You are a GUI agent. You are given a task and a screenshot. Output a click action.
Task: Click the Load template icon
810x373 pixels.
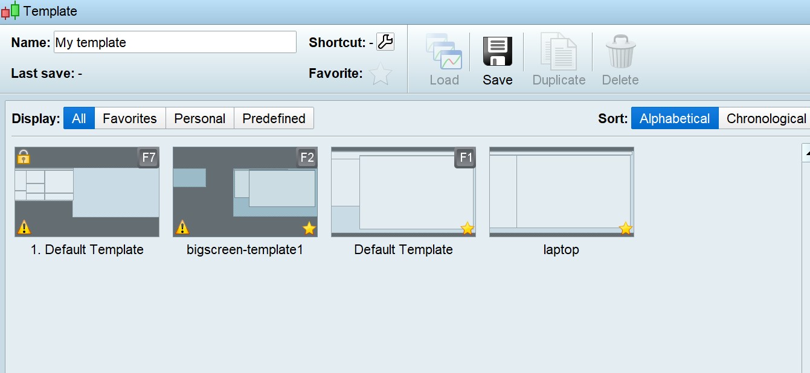[x=444, y=52]
